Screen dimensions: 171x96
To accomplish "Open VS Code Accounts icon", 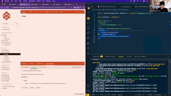I will [x=88, y=86].
